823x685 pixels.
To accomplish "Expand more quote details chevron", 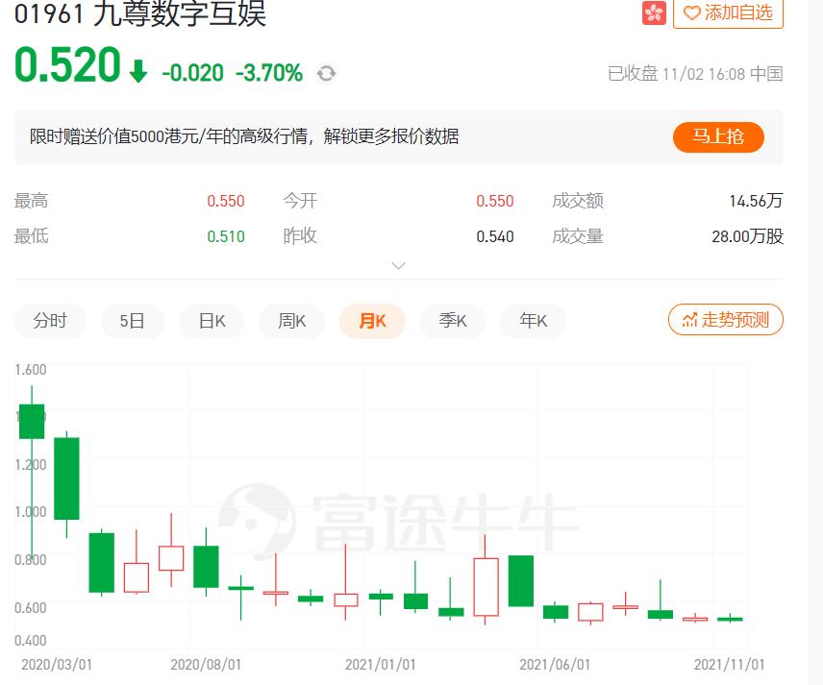I will point(399,265).
